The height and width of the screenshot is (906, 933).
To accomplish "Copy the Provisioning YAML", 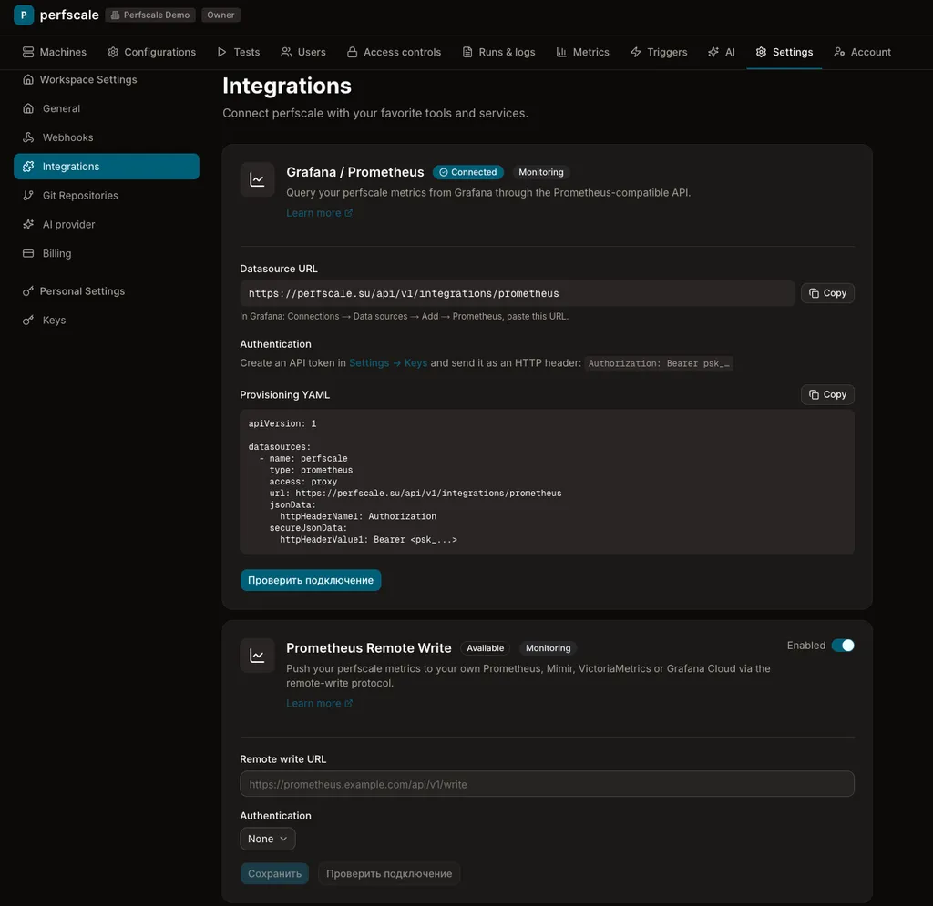I will click(827, 395).
